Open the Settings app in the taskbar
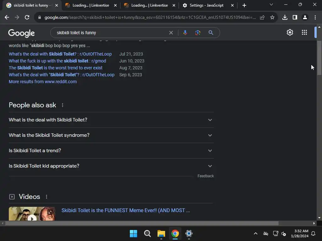The image size is (322, 241). pos(189,233)
